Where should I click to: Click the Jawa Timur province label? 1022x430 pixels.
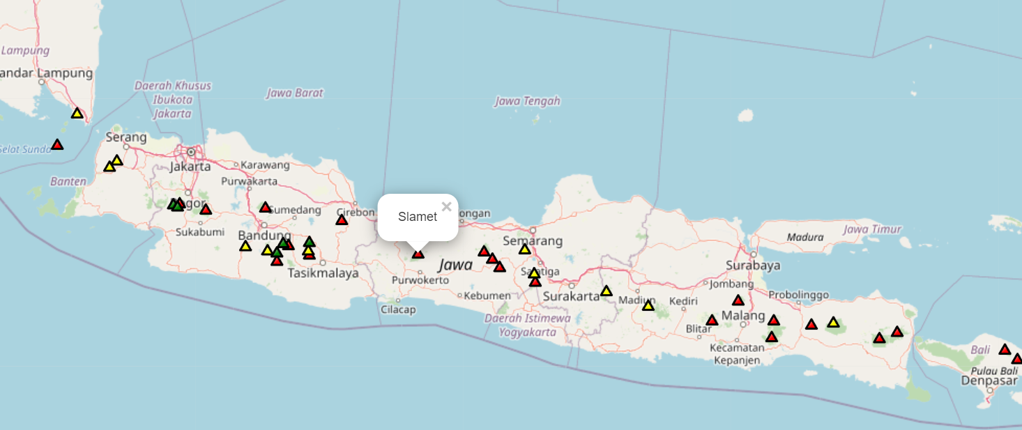click(x=872, y=229)
